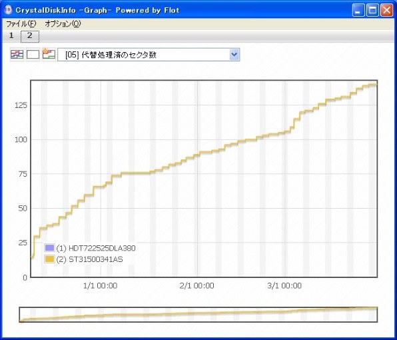Click the 75 y-axis label
The width and height of the screenshot is (397, 340).
(23, 174)
